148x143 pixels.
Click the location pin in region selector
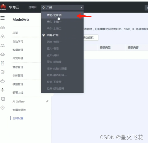44,8
